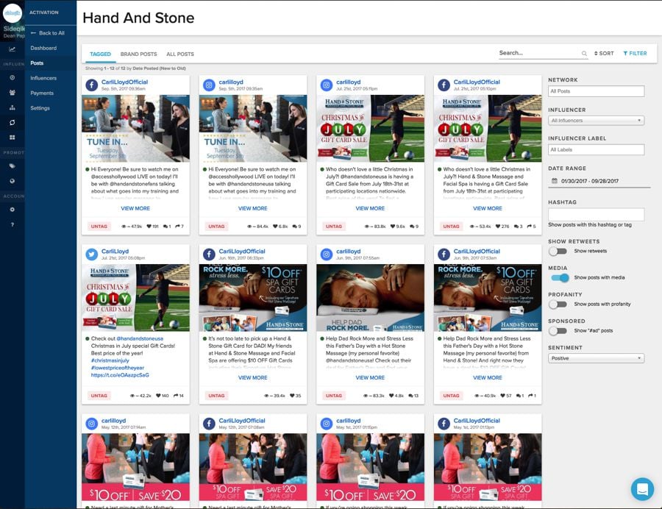Untag the CarliLloyd Twitter post
This screenshot has width=662, height=509.
tap(99, 396)
